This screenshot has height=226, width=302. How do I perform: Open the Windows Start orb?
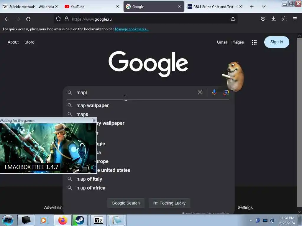tap(8, 220)
